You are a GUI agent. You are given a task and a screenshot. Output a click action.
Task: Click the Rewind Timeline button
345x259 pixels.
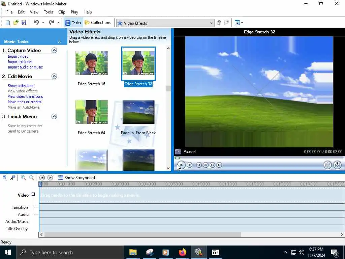[42, 177]
